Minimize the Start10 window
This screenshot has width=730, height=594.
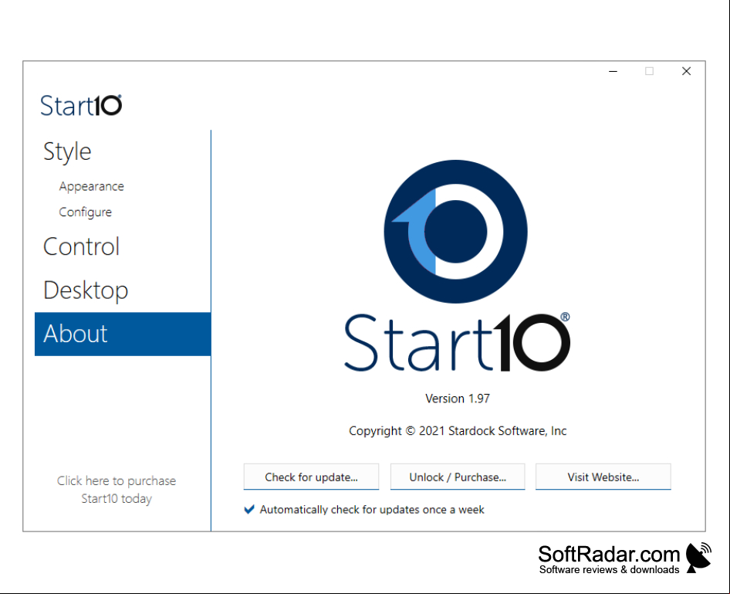tap(613, 71)
